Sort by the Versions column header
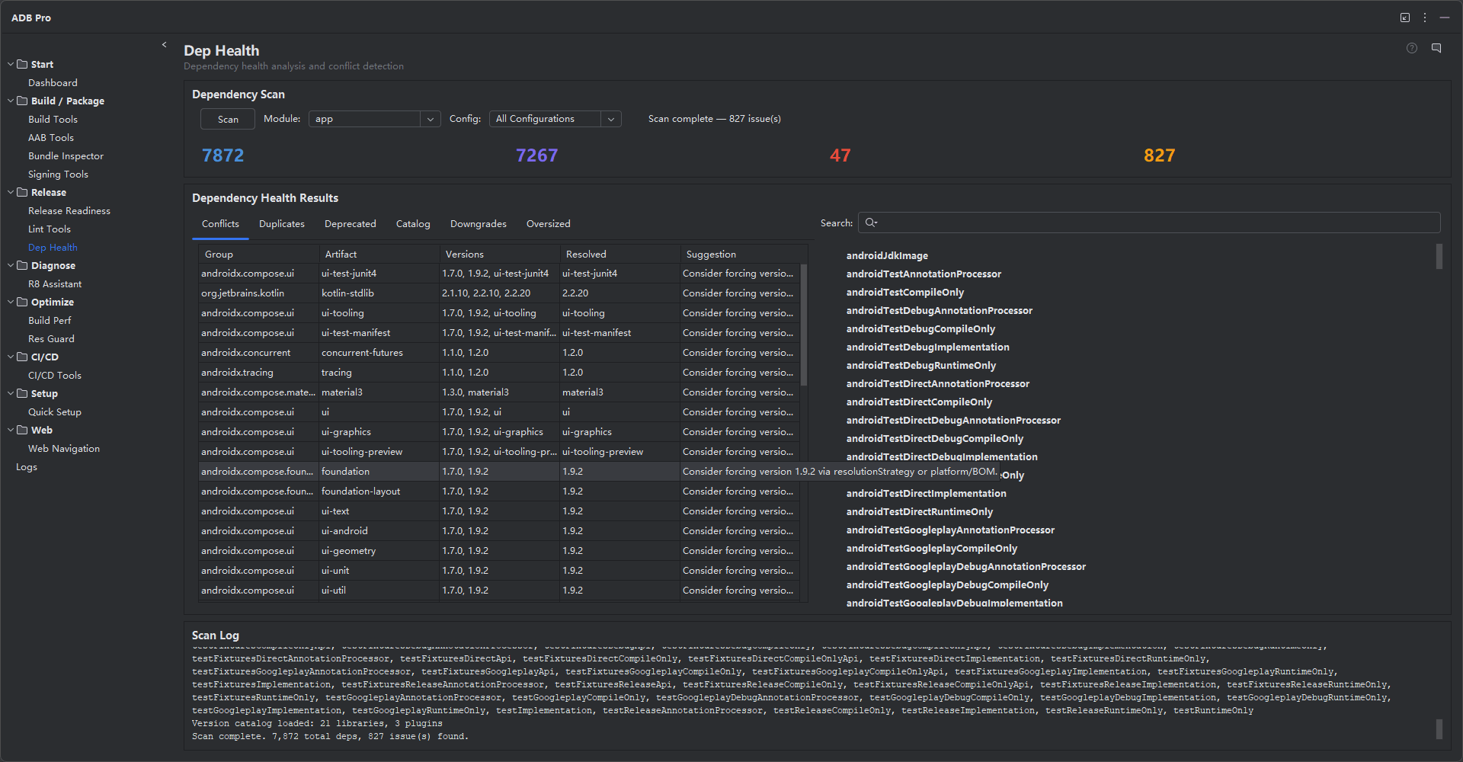Image resolution: width=1463 pixels, height=762 pixels. point(499,254)
